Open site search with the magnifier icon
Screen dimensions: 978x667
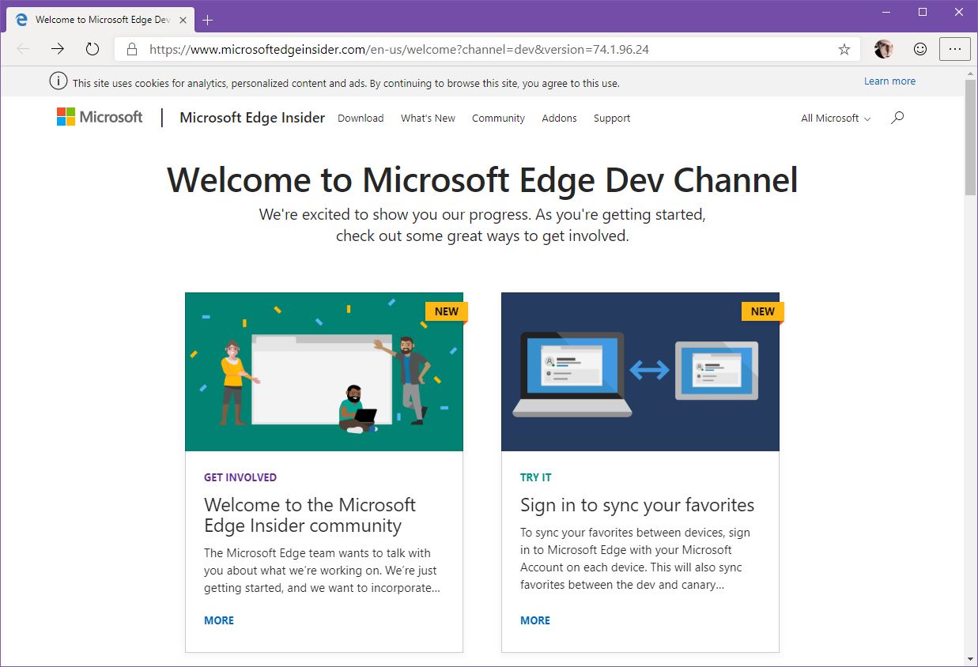coord(897,118)
